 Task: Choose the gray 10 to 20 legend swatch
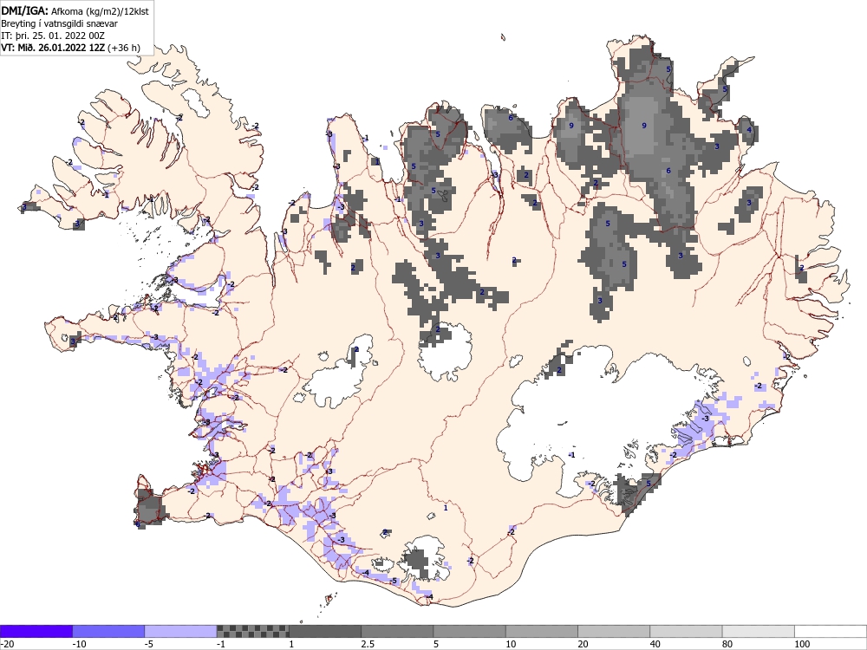pos(541,631)
